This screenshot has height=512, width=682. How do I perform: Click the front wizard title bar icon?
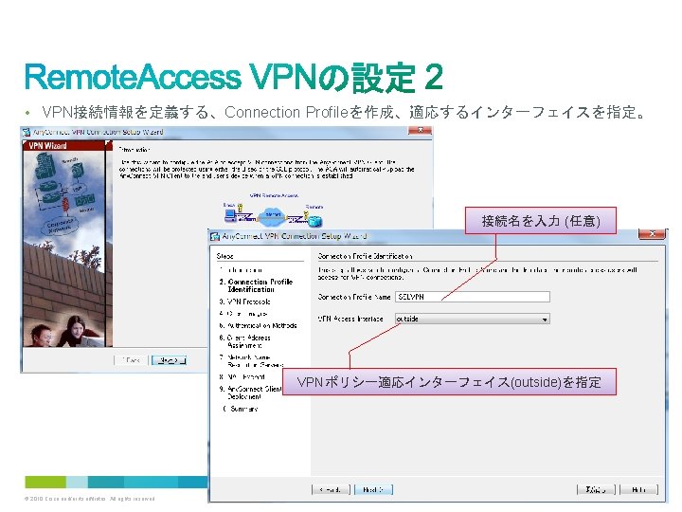tap(215, 236)
